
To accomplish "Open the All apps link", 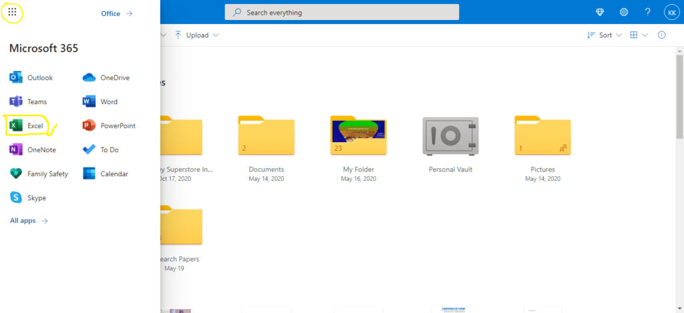I will coord(29,221).
